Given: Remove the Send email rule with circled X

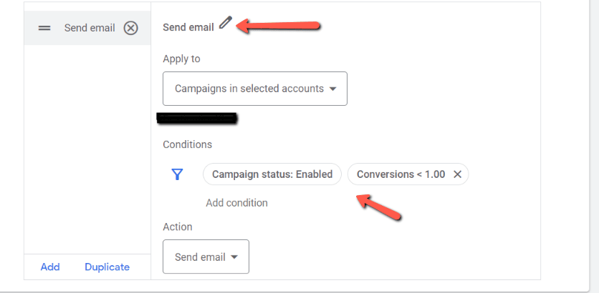Looking at the screenshot, I should [130, 28].
